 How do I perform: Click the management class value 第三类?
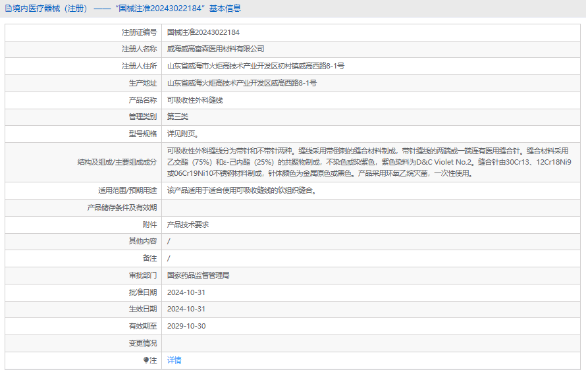[x=178, y=117]
